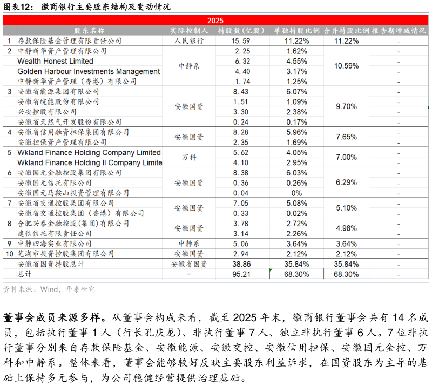
Task: Click the 95.21 grand total value
Action: (x=241, y=274)
